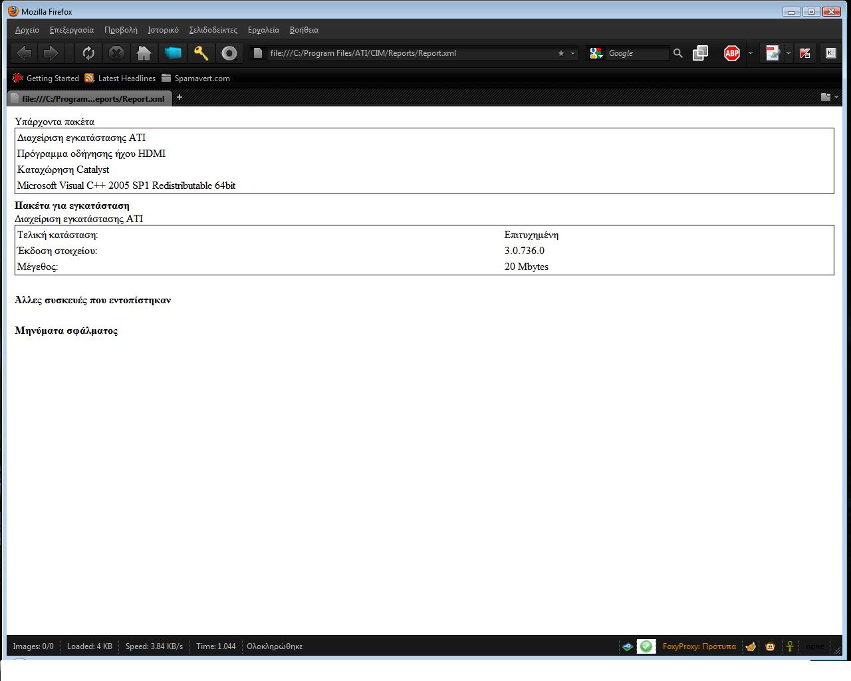851x681 pixels.
Task: Bookmark this page with the star
Action: (560, 53)
